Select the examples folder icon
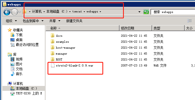The image size is (195, 100). (52, 41)
